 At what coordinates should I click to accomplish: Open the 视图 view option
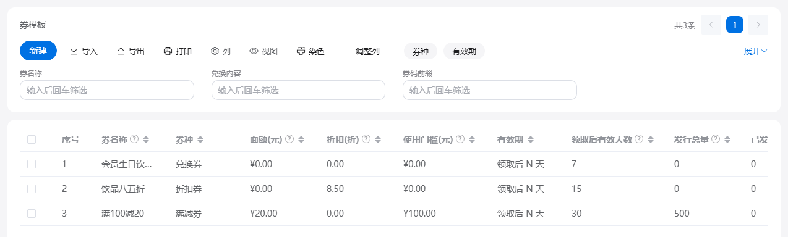(x=263, y=51)
